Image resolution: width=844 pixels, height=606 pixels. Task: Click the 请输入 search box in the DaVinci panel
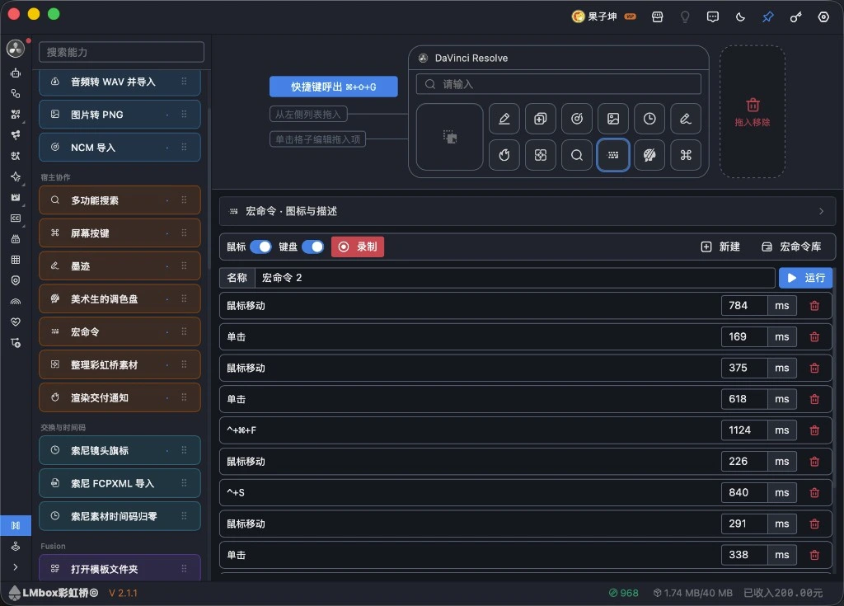559,84
